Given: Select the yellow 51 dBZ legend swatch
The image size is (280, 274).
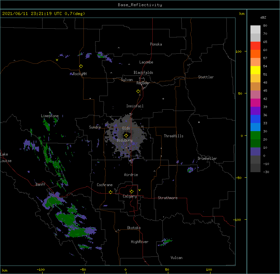Looking at the screenshot, I should point(255,70).
